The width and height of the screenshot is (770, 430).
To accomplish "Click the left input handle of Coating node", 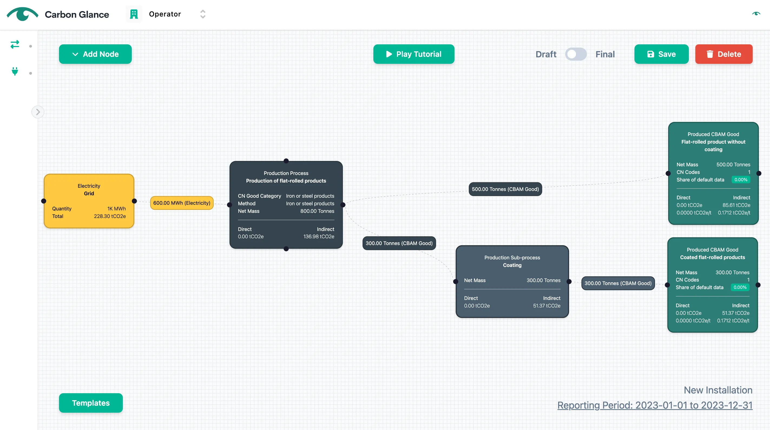I will (456, 282).
